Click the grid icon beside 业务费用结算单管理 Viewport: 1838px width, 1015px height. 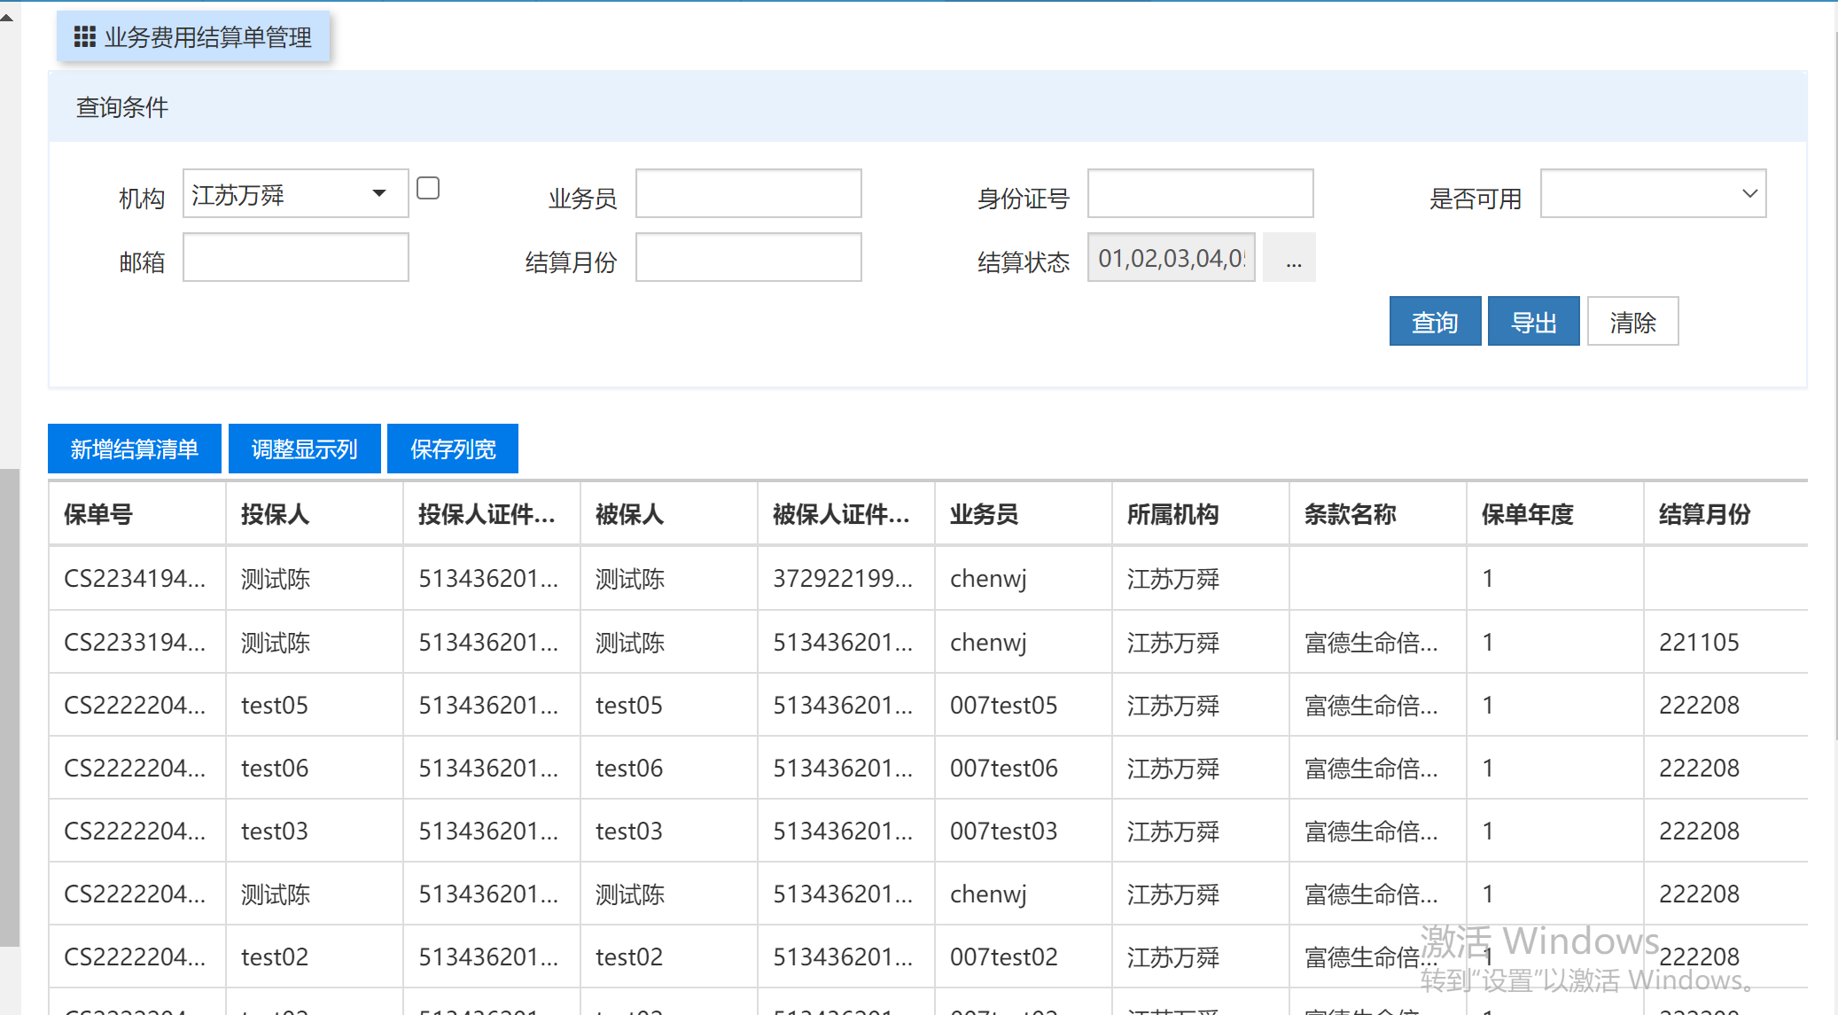pyautogui.click(x=84, y=37)
